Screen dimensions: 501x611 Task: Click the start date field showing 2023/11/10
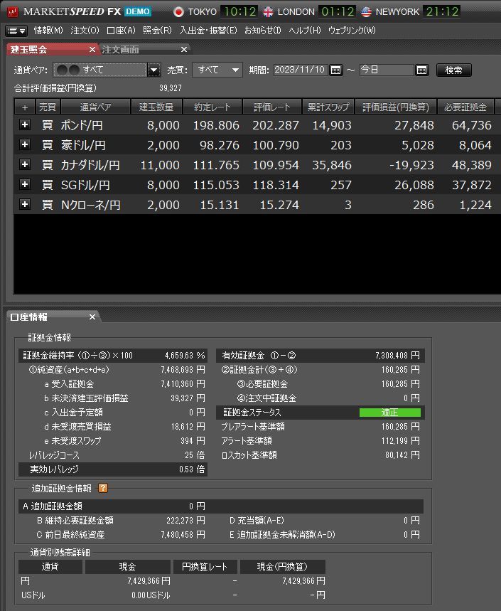pyautogui.click(x=299, y=70)
